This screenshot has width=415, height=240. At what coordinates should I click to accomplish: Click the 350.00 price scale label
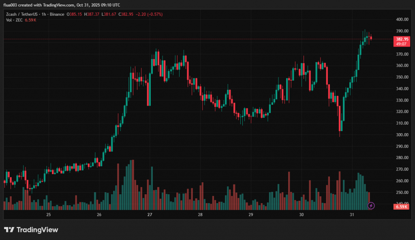tap(402, 77)
